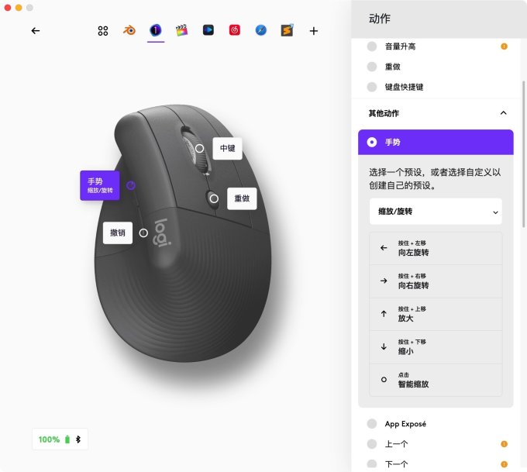Click the left arrow of 向左旋转
The height and width of the screenshot is (472, 527).
click(x=384, y=248)
